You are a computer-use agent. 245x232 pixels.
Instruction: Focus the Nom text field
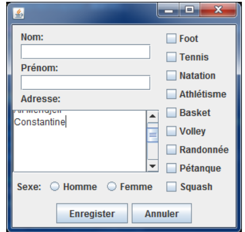point(86,52)
